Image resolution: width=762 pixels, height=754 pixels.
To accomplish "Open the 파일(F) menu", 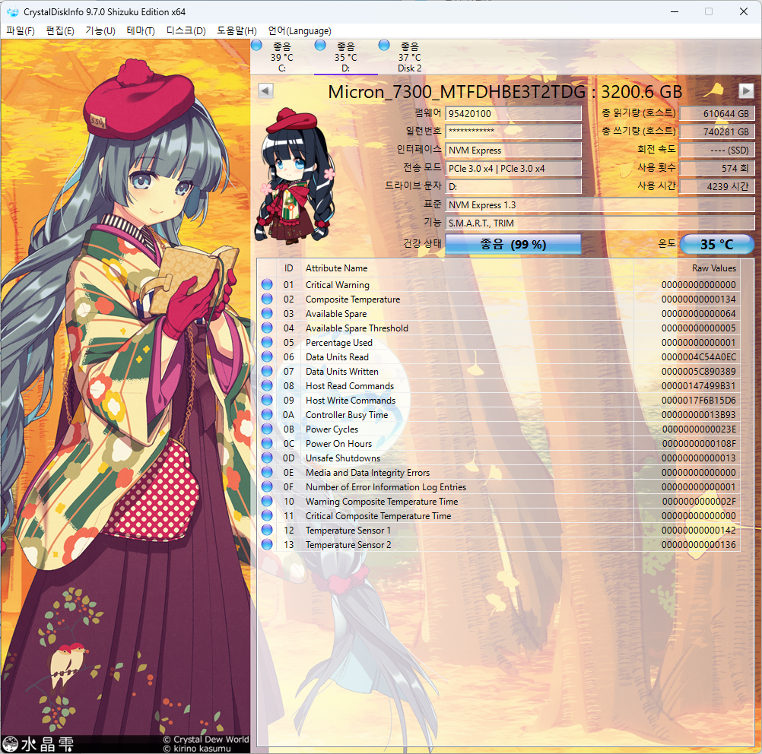I will pos(21,31).
